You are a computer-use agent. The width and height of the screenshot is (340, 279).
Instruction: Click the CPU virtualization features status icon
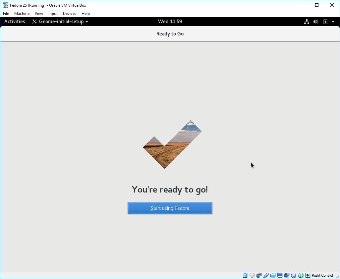294,275
